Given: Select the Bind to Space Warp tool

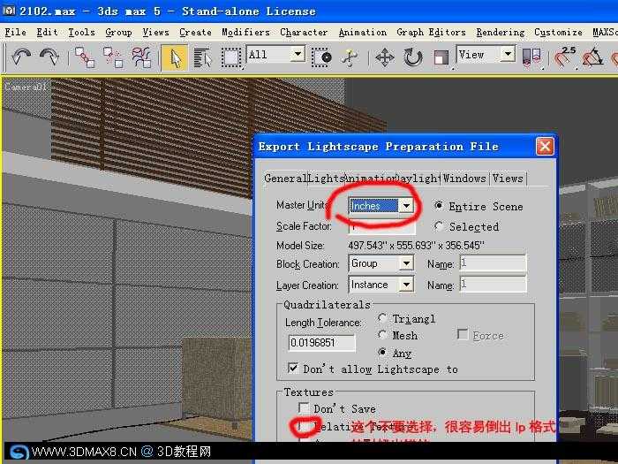Looking at the screenshot, I should (x=141, y=57).
